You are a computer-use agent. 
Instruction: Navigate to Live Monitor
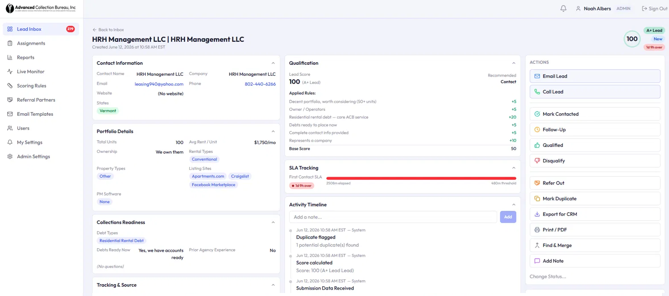coord(41,72)
